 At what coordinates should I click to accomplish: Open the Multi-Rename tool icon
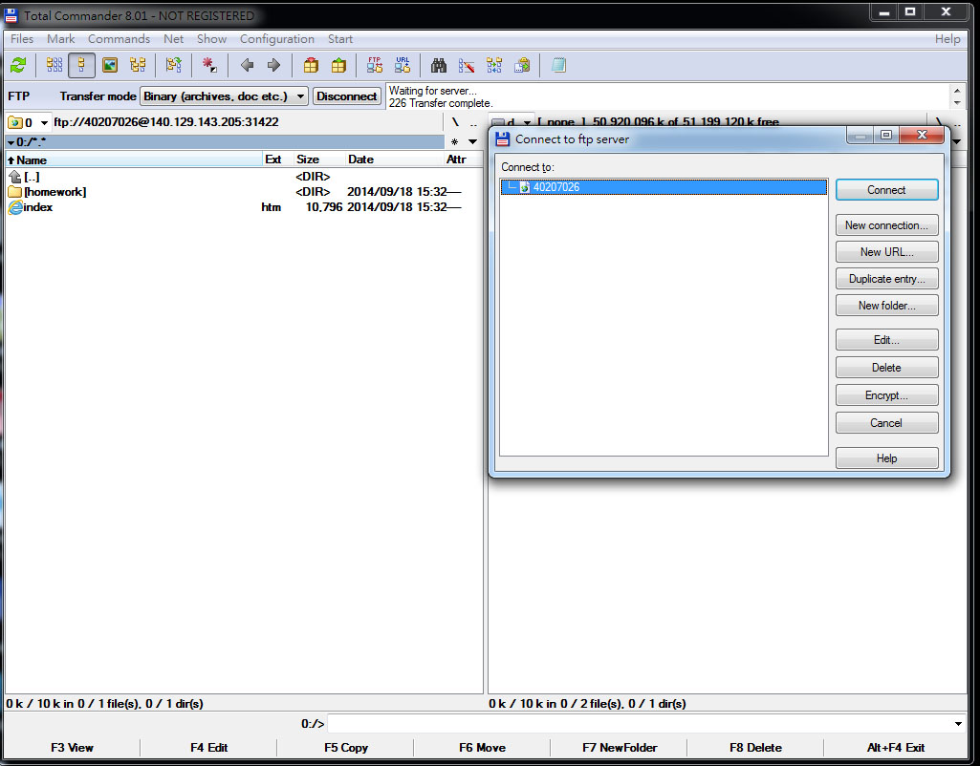pyautogui.click(x=467, y=65)
